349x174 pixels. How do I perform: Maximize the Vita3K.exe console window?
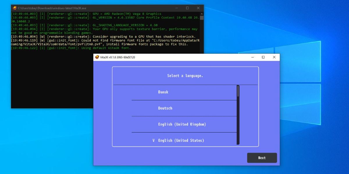pyautogui.click(x=187, y=8)
